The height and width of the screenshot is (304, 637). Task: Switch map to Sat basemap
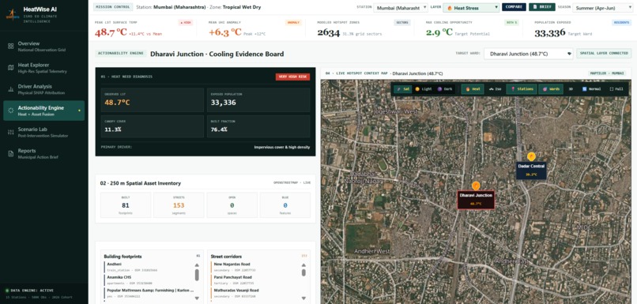point(404,89)
